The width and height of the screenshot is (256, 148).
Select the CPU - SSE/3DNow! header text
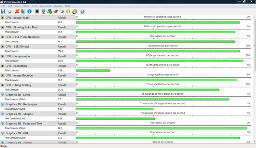(17, 46)
